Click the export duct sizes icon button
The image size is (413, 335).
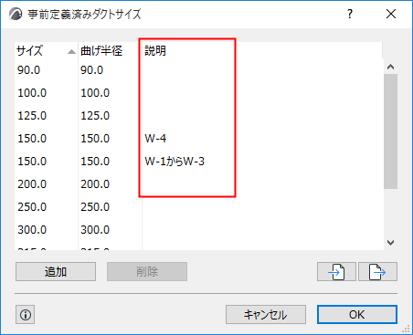[377, 271]
